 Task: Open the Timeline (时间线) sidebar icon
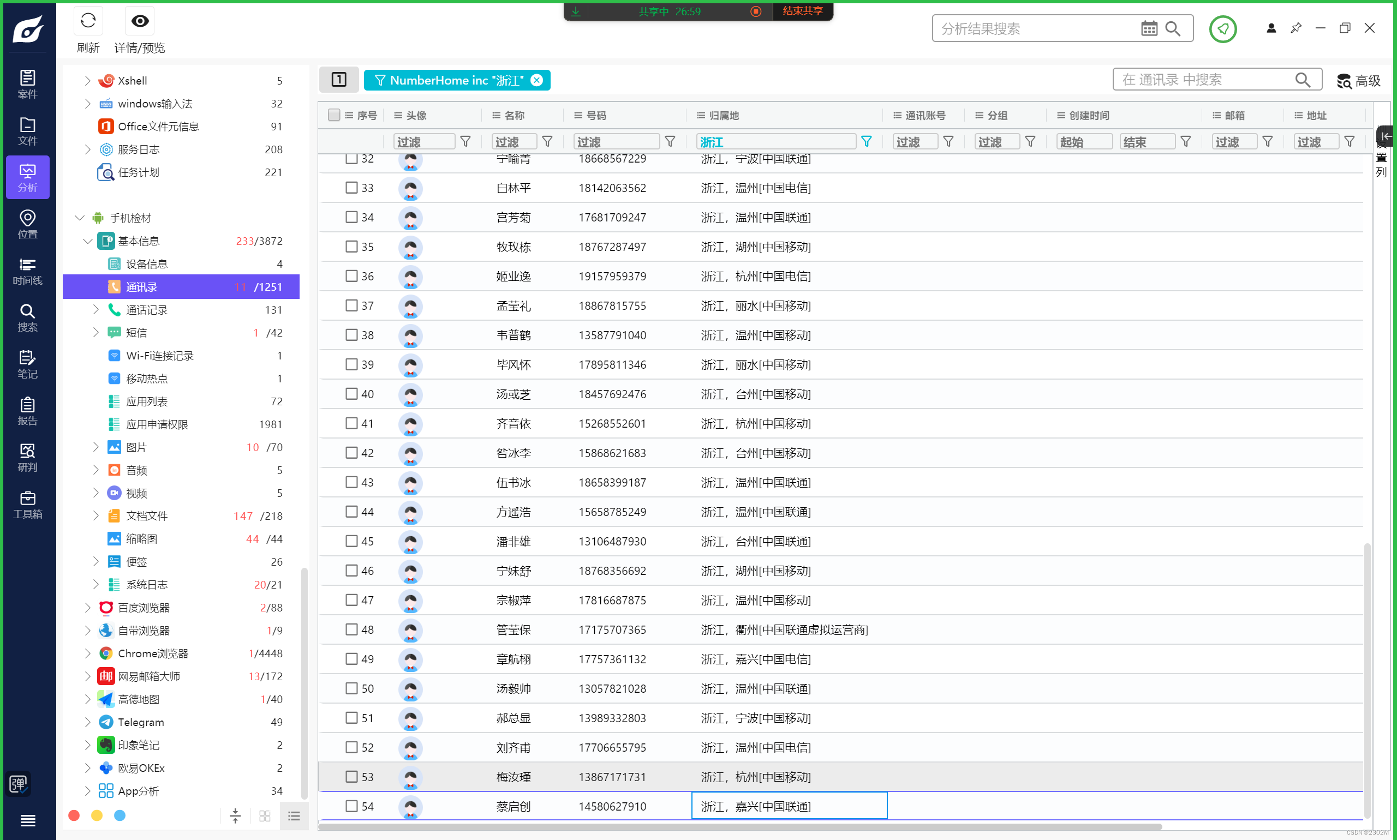pyautogui.click(x=27, y=271)
